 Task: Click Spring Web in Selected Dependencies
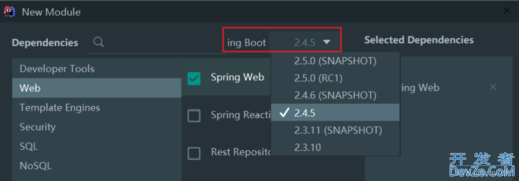420,88
